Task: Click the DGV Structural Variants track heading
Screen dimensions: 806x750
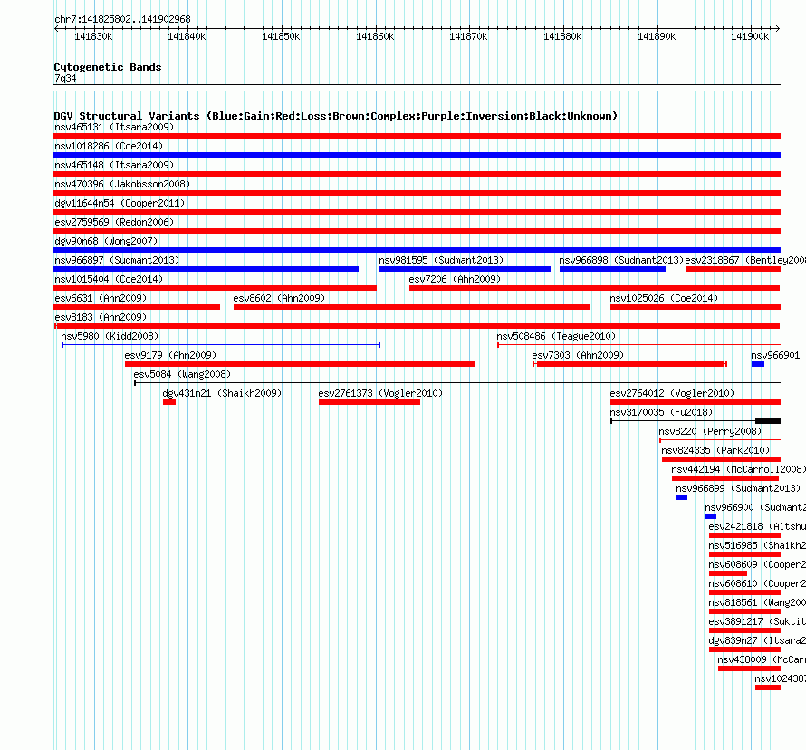Action: coord(336,116)
